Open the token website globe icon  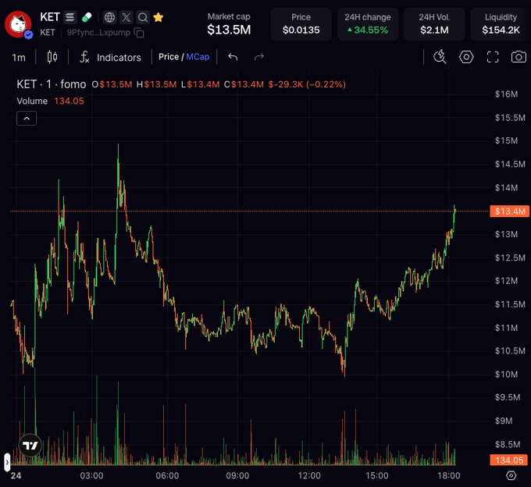click(109, 17)
